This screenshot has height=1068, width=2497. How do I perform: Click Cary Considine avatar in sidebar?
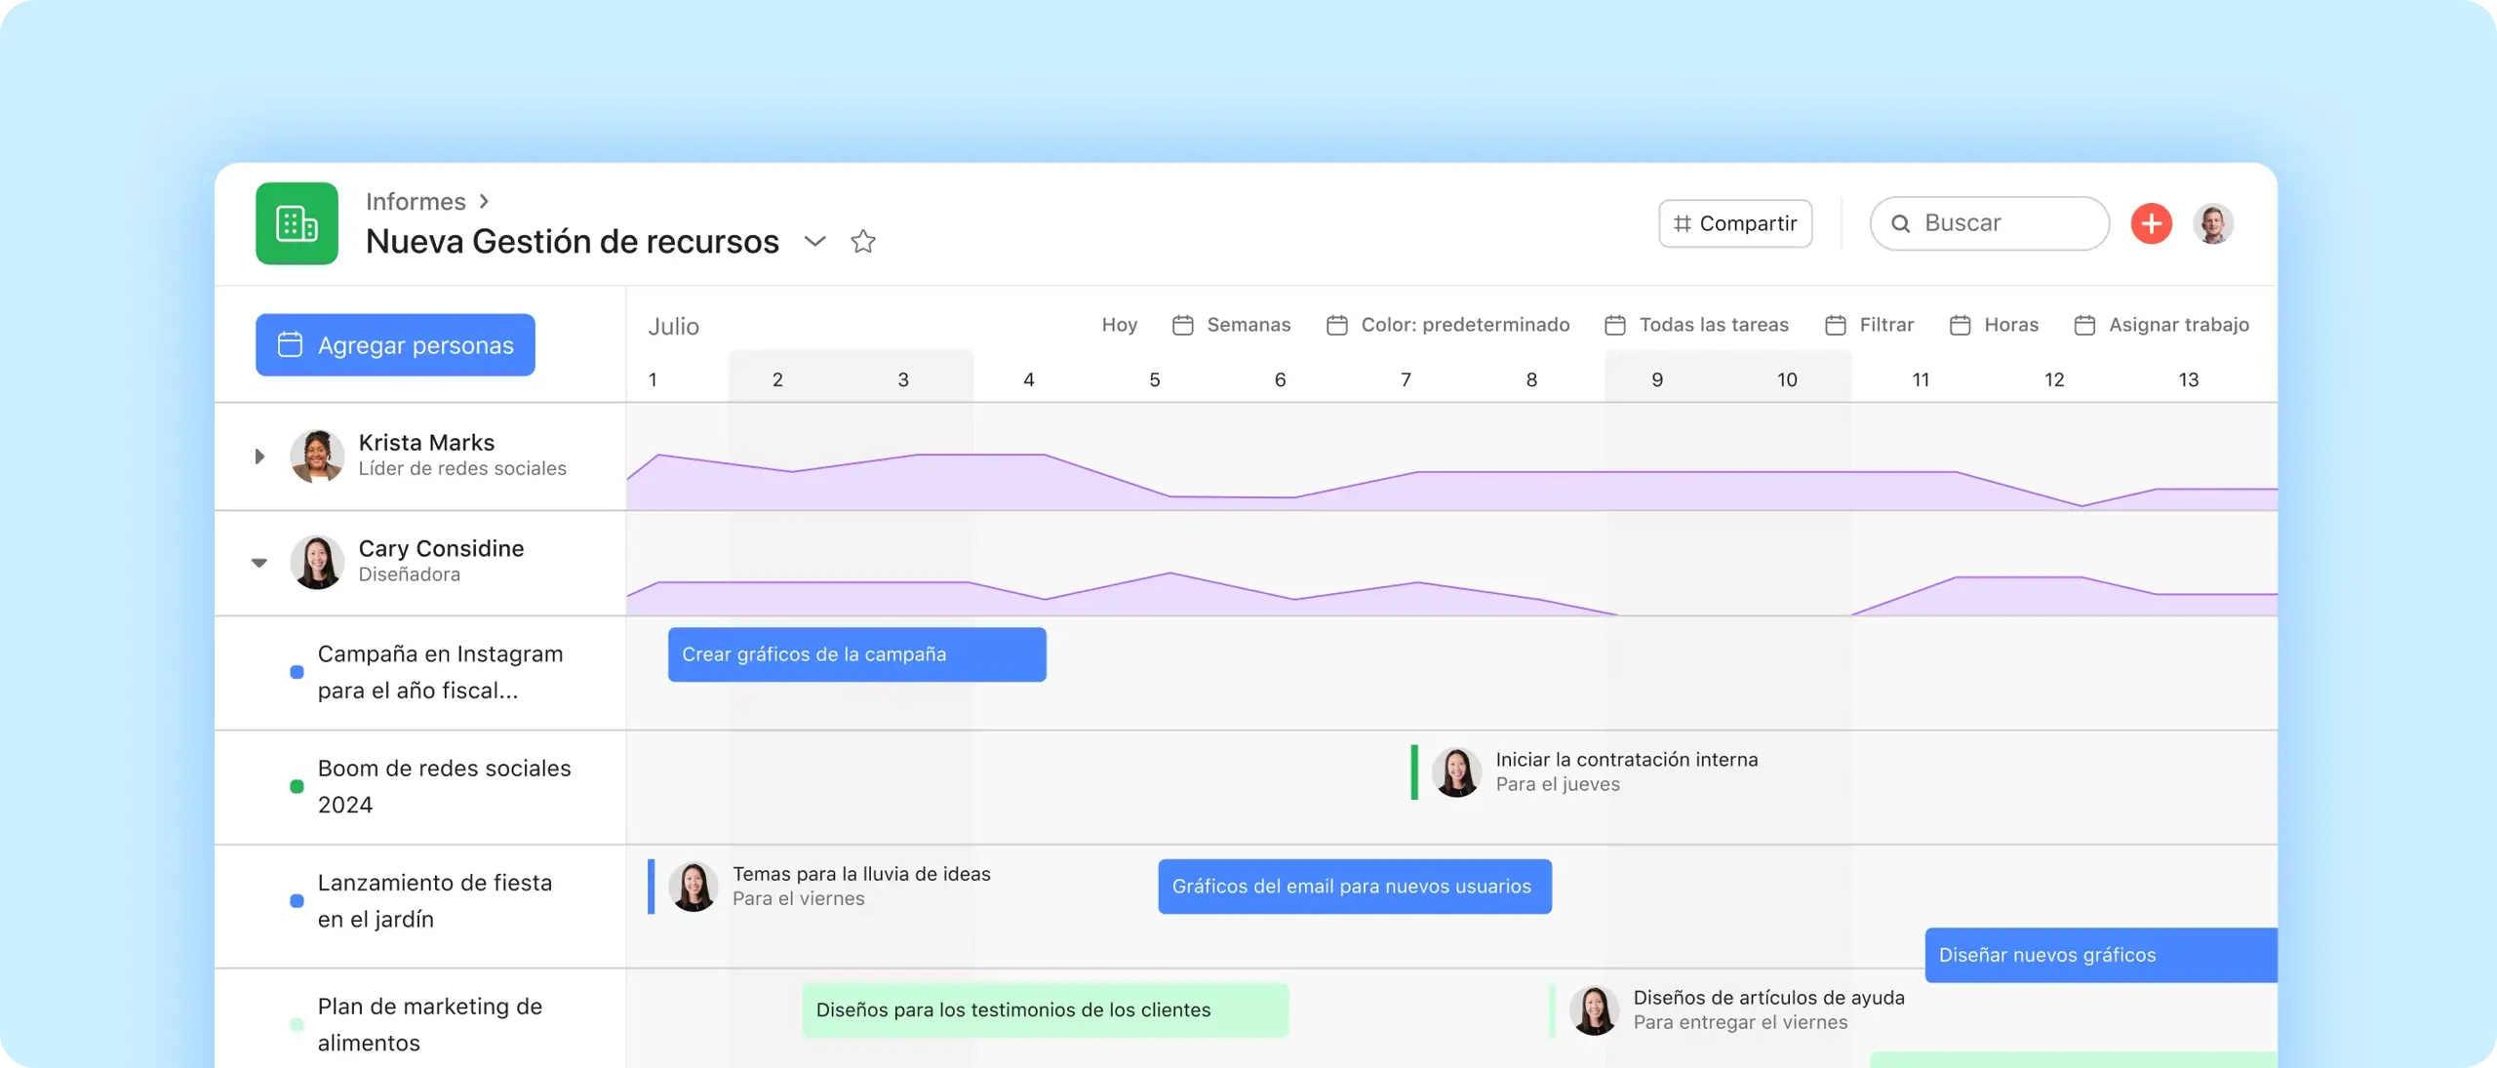(317, 563)
